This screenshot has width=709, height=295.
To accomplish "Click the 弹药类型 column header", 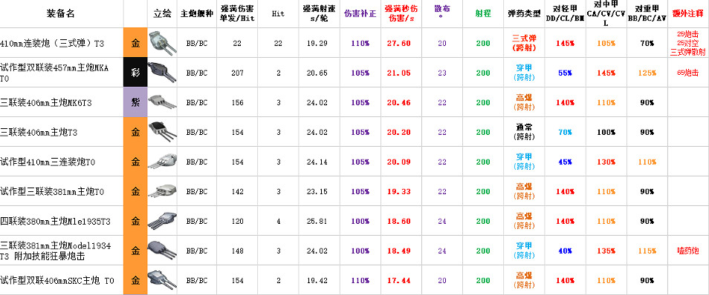I will click(524, 13).
